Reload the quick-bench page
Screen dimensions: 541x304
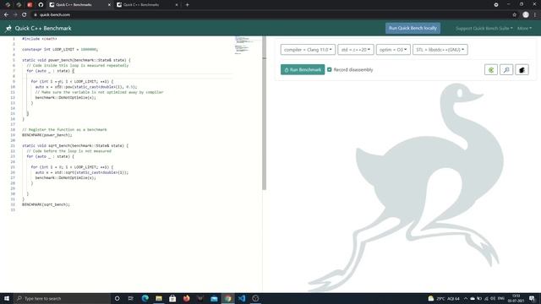[x=25, y=15]
